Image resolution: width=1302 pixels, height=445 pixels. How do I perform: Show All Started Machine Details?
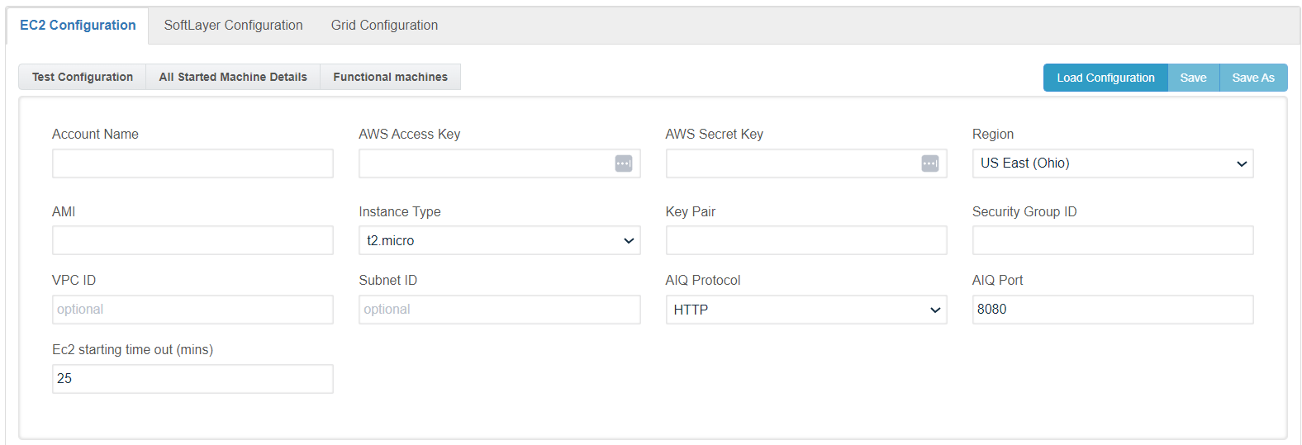(x=233, y=77)
